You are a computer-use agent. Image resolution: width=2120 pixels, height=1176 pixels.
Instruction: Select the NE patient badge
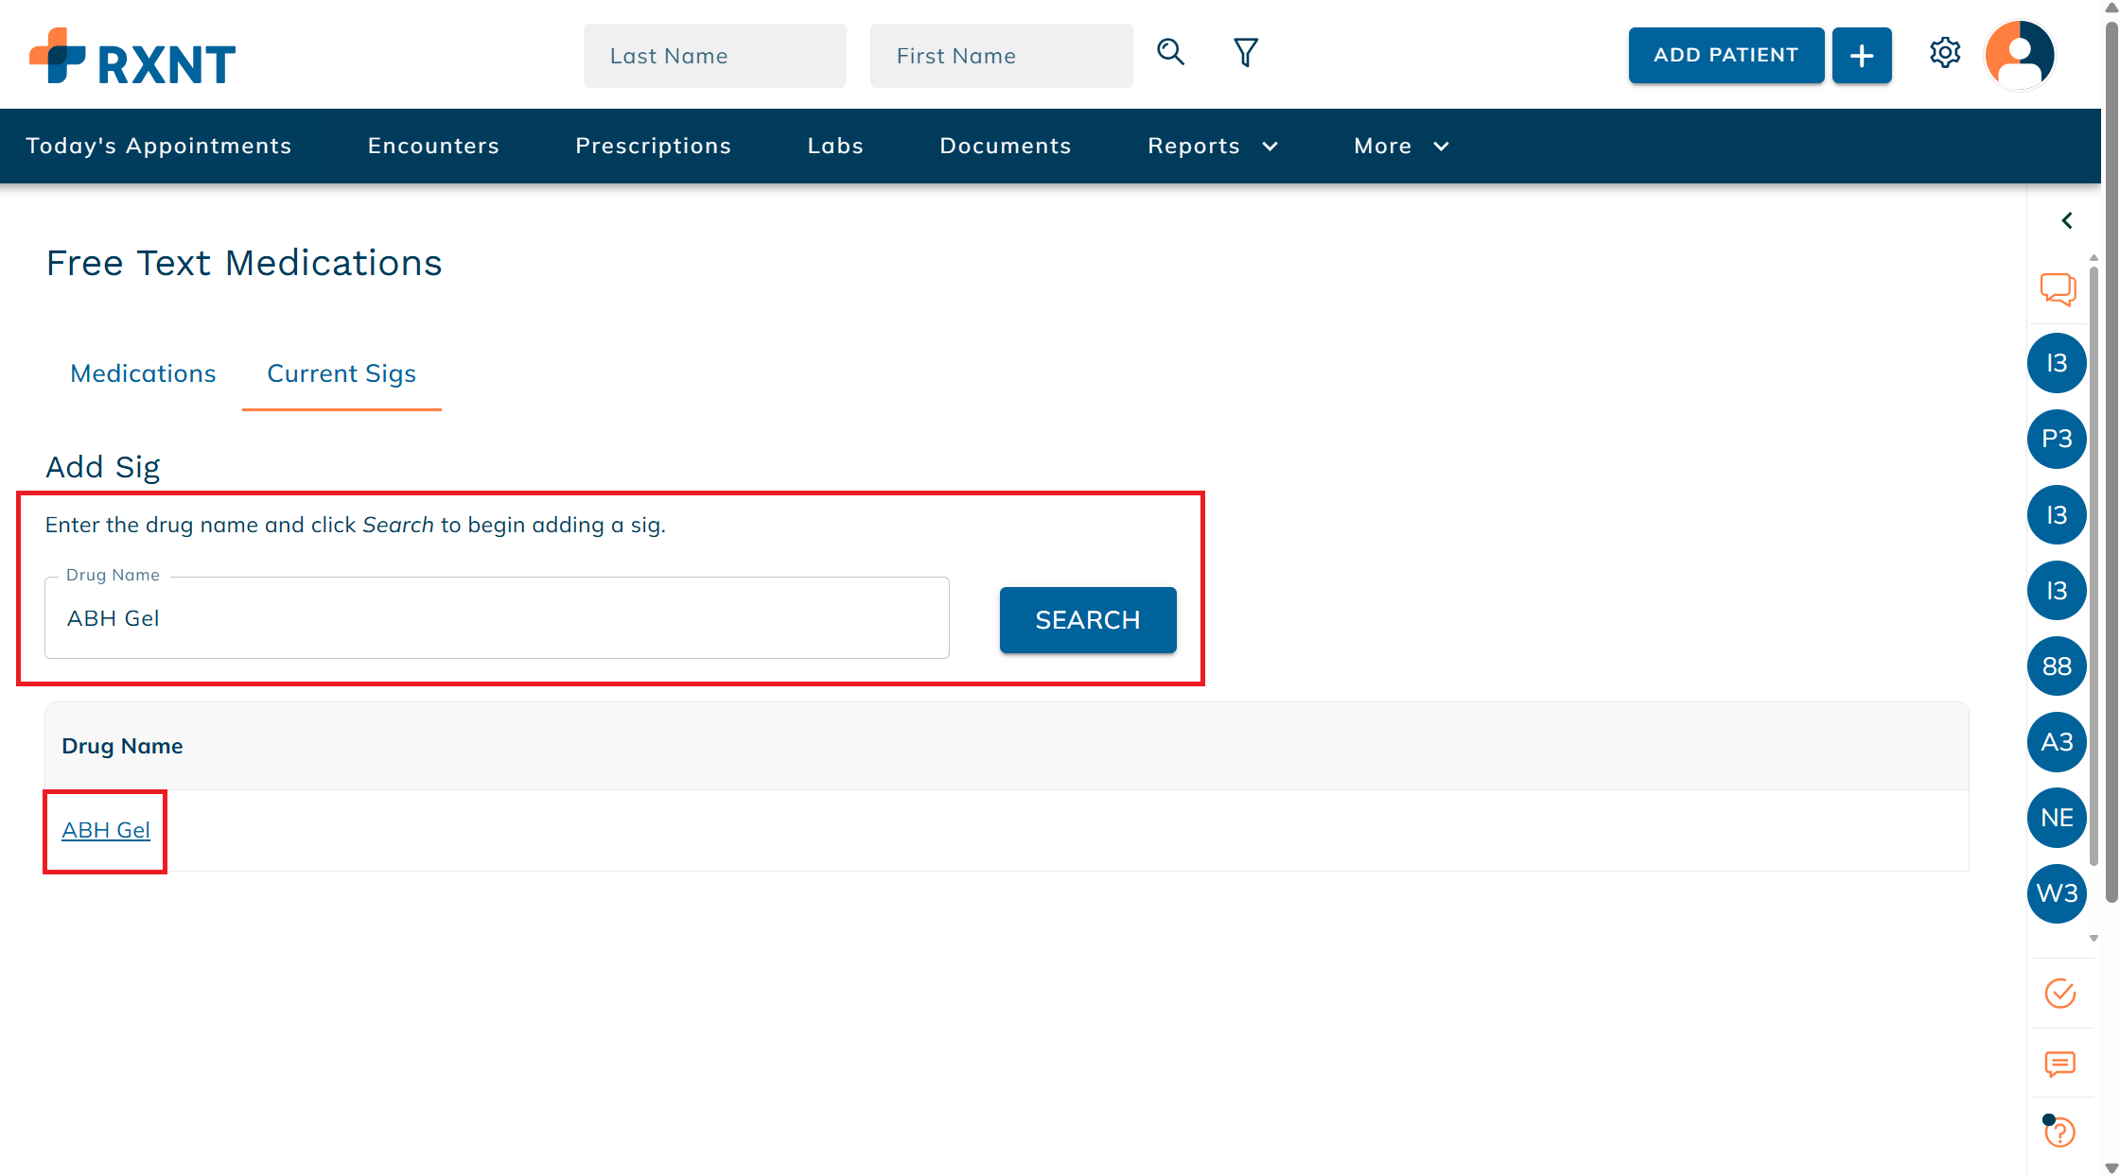pos(2057,818)
